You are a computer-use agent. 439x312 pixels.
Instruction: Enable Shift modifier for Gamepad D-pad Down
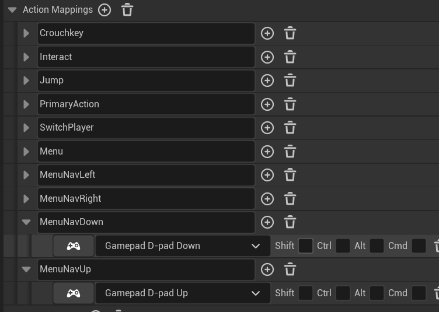[305, 246]
